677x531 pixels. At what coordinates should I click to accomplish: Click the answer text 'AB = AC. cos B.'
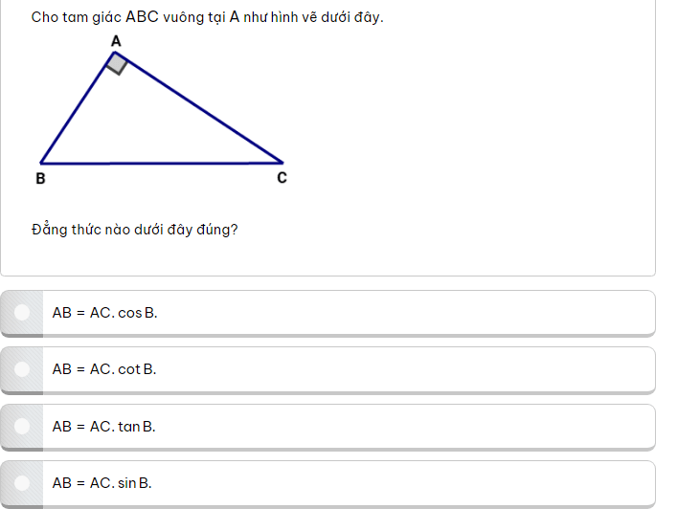(x=104, y=313)
